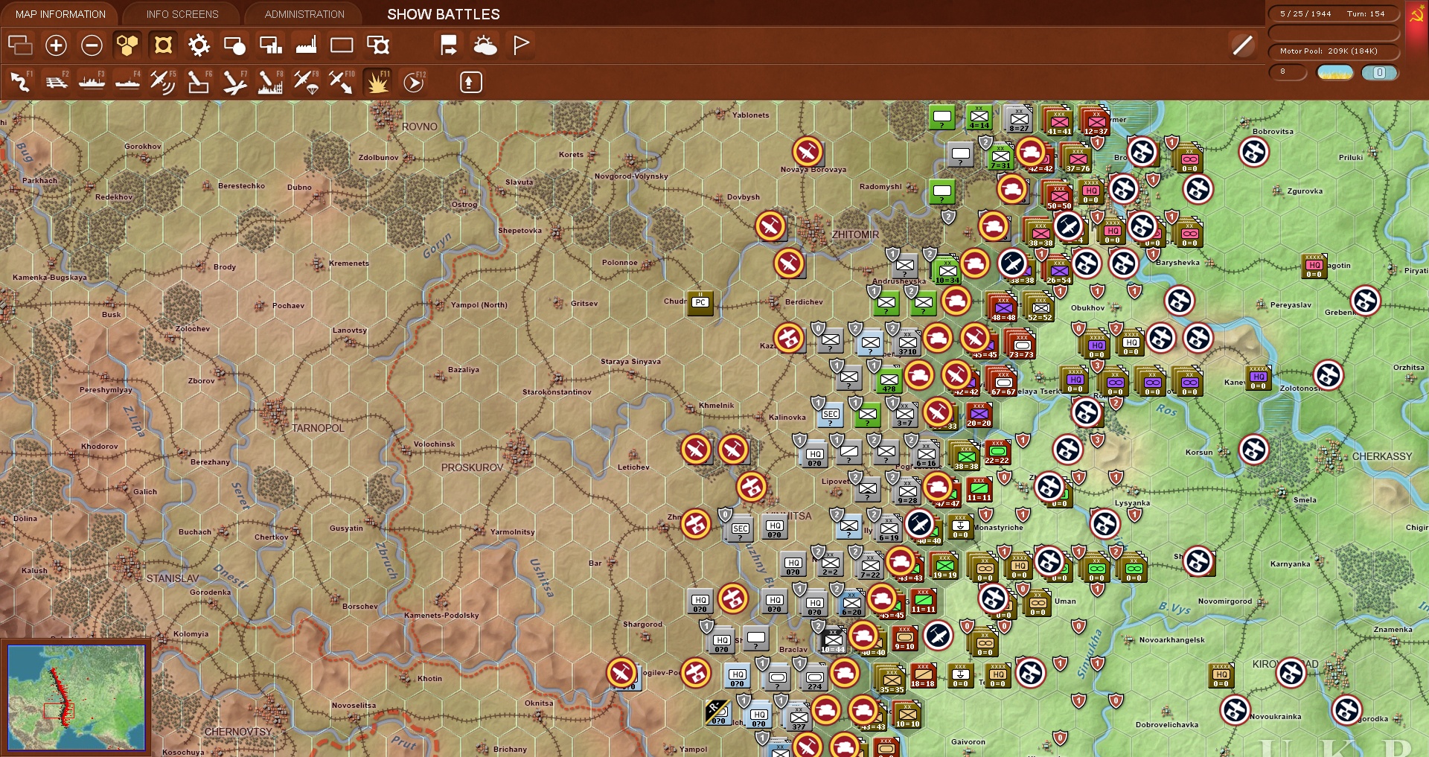Select the F9 air transport mode icon
Viewport: 1429px width, 757px height.
pos(306,82)
